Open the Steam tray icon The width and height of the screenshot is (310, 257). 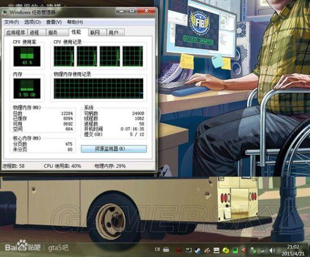[x=197, y=251]
